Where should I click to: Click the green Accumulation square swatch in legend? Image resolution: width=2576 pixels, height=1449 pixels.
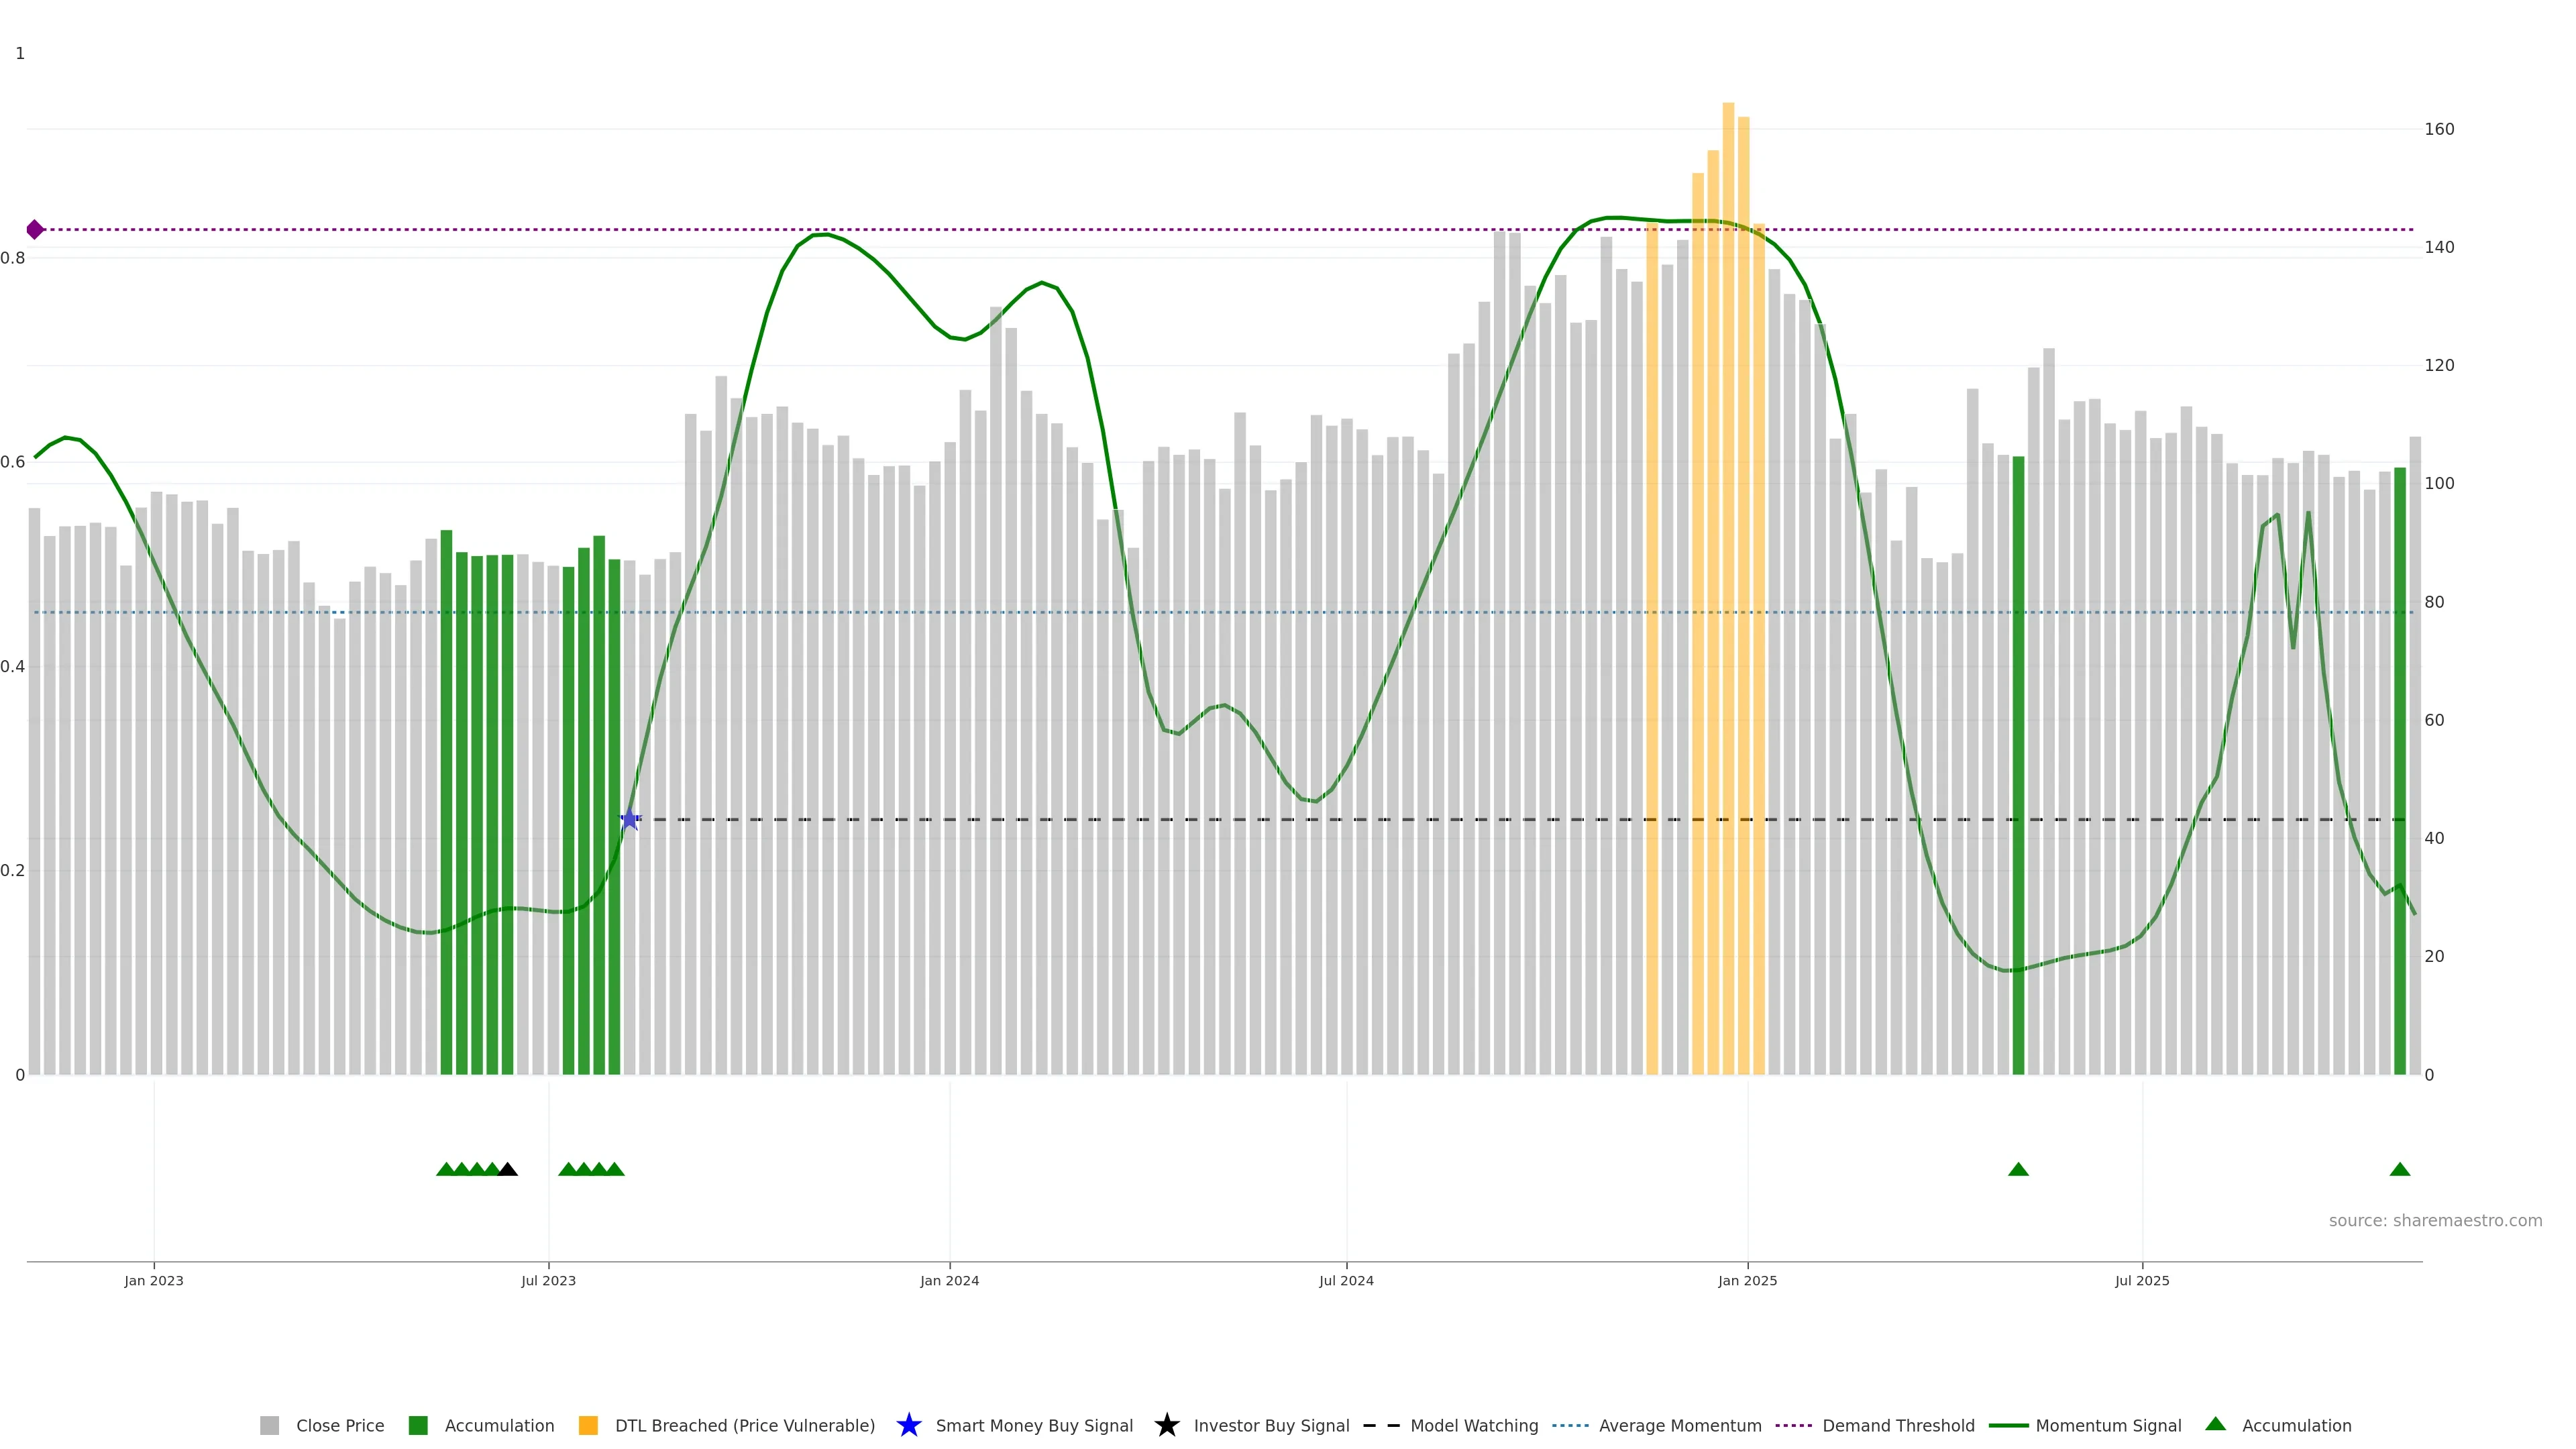pyautogui.click(x=418, y=1425)
